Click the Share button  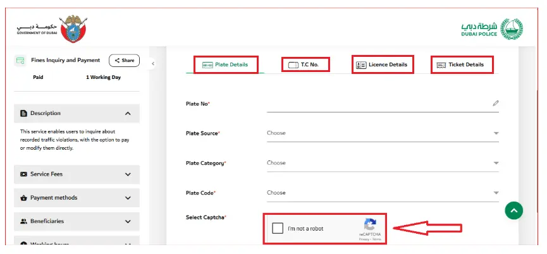(x=124, y=60)
